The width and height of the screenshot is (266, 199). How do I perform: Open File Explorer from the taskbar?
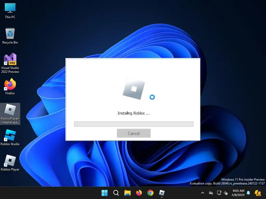(x=127, y=193)
